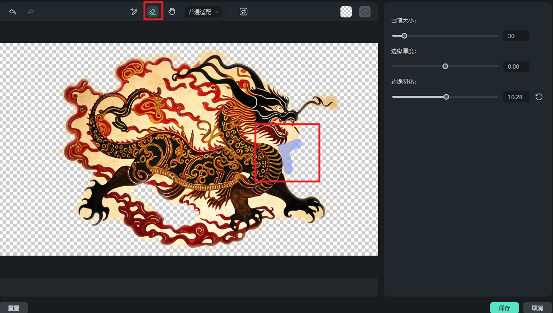The image size is (553, 313).
Task: Click the 画笔大小 label
Action: click(403, 21)
